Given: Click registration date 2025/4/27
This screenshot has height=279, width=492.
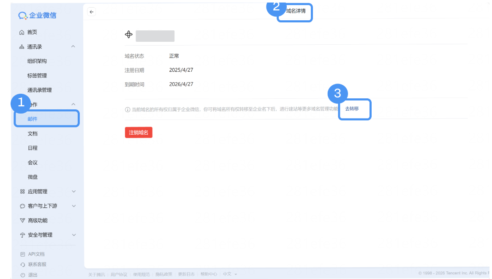Looking at the screenshot, I should pyautogui.click(x=181, y=70).
